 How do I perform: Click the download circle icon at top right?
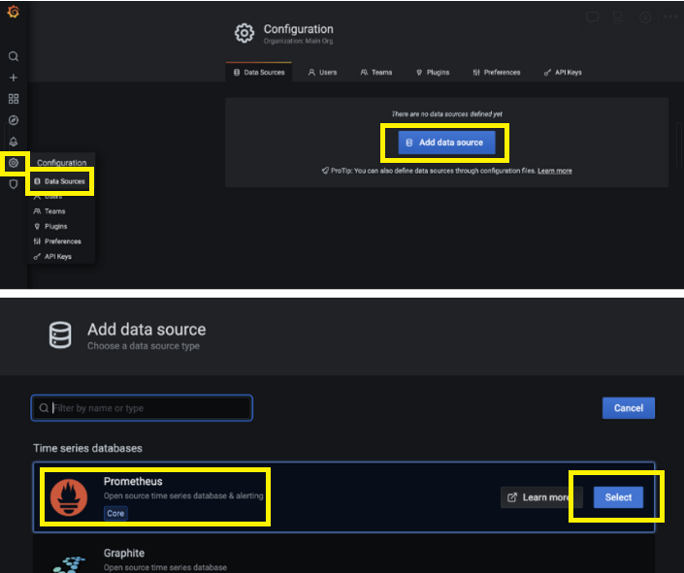(645, 17)
